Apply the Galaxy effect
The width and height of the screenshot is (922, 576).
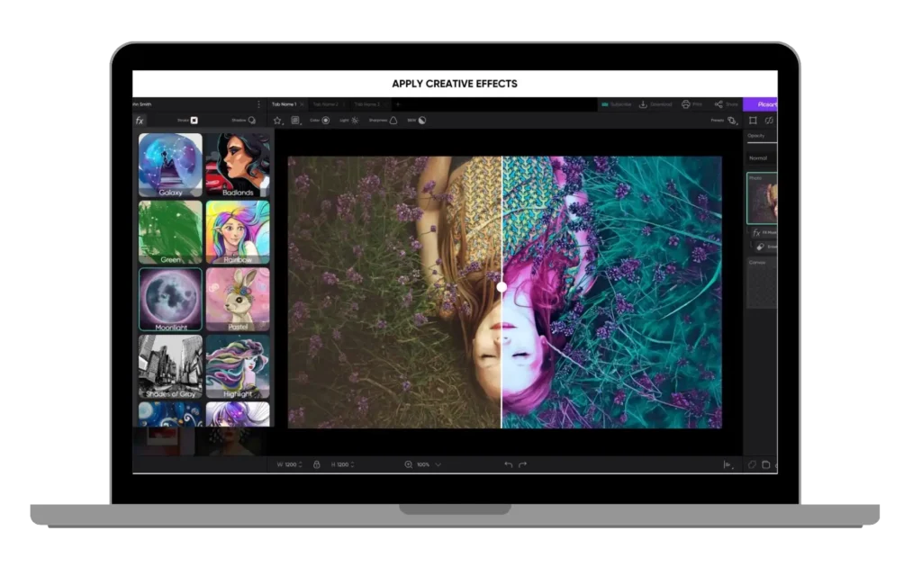(x=170, y=165)
